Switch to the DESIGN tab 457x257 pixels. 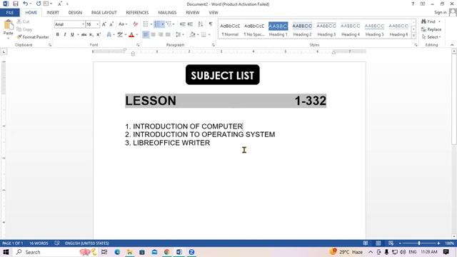[75, 13]
